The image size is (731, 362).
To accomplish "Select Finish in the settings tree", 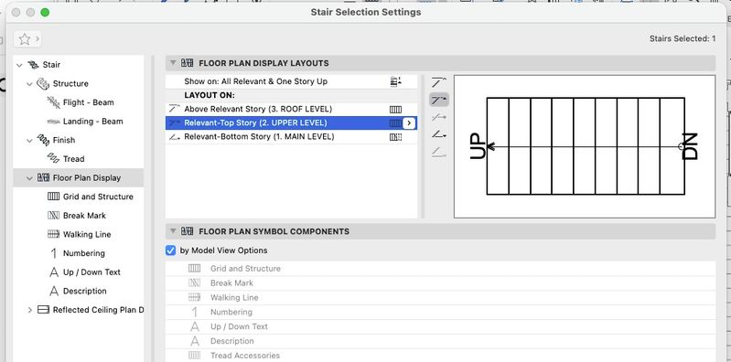I will click(64, 140).
